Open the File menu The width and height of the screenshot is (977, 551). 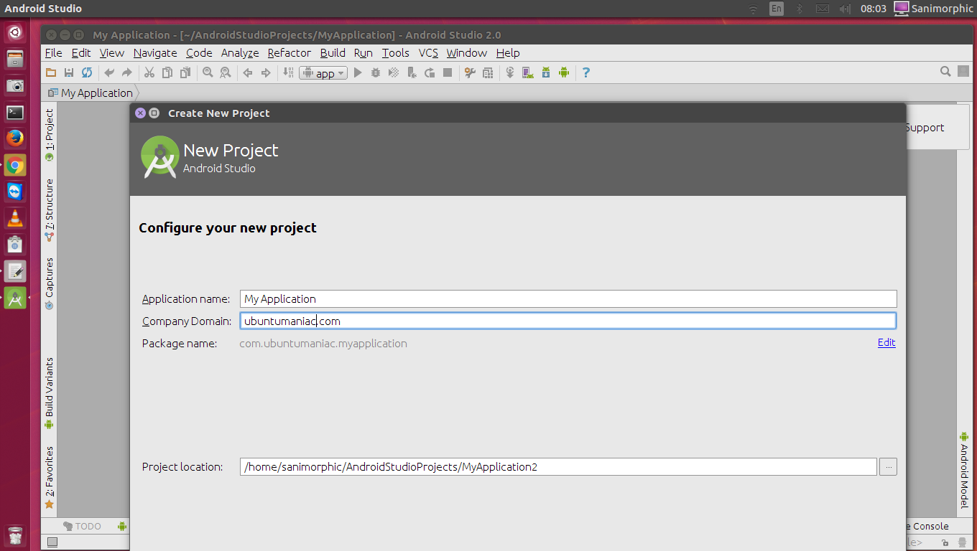click(x=53, y=53)
